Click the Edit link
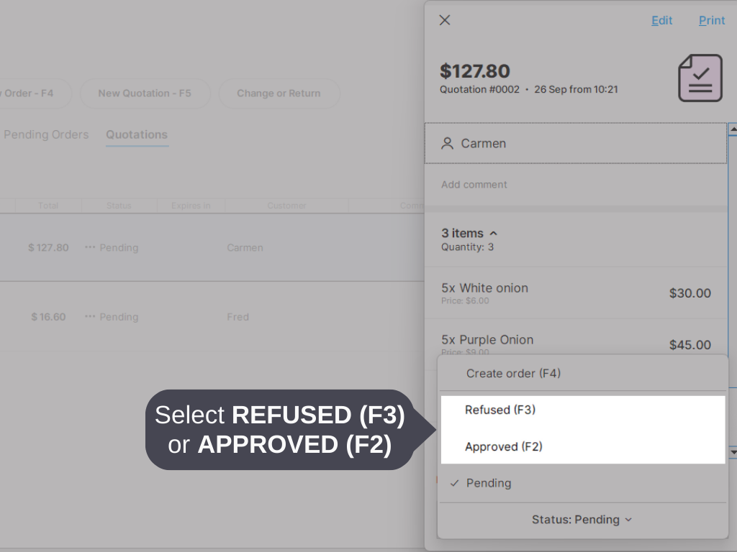 pyautogui.click(x=661, y=20)
